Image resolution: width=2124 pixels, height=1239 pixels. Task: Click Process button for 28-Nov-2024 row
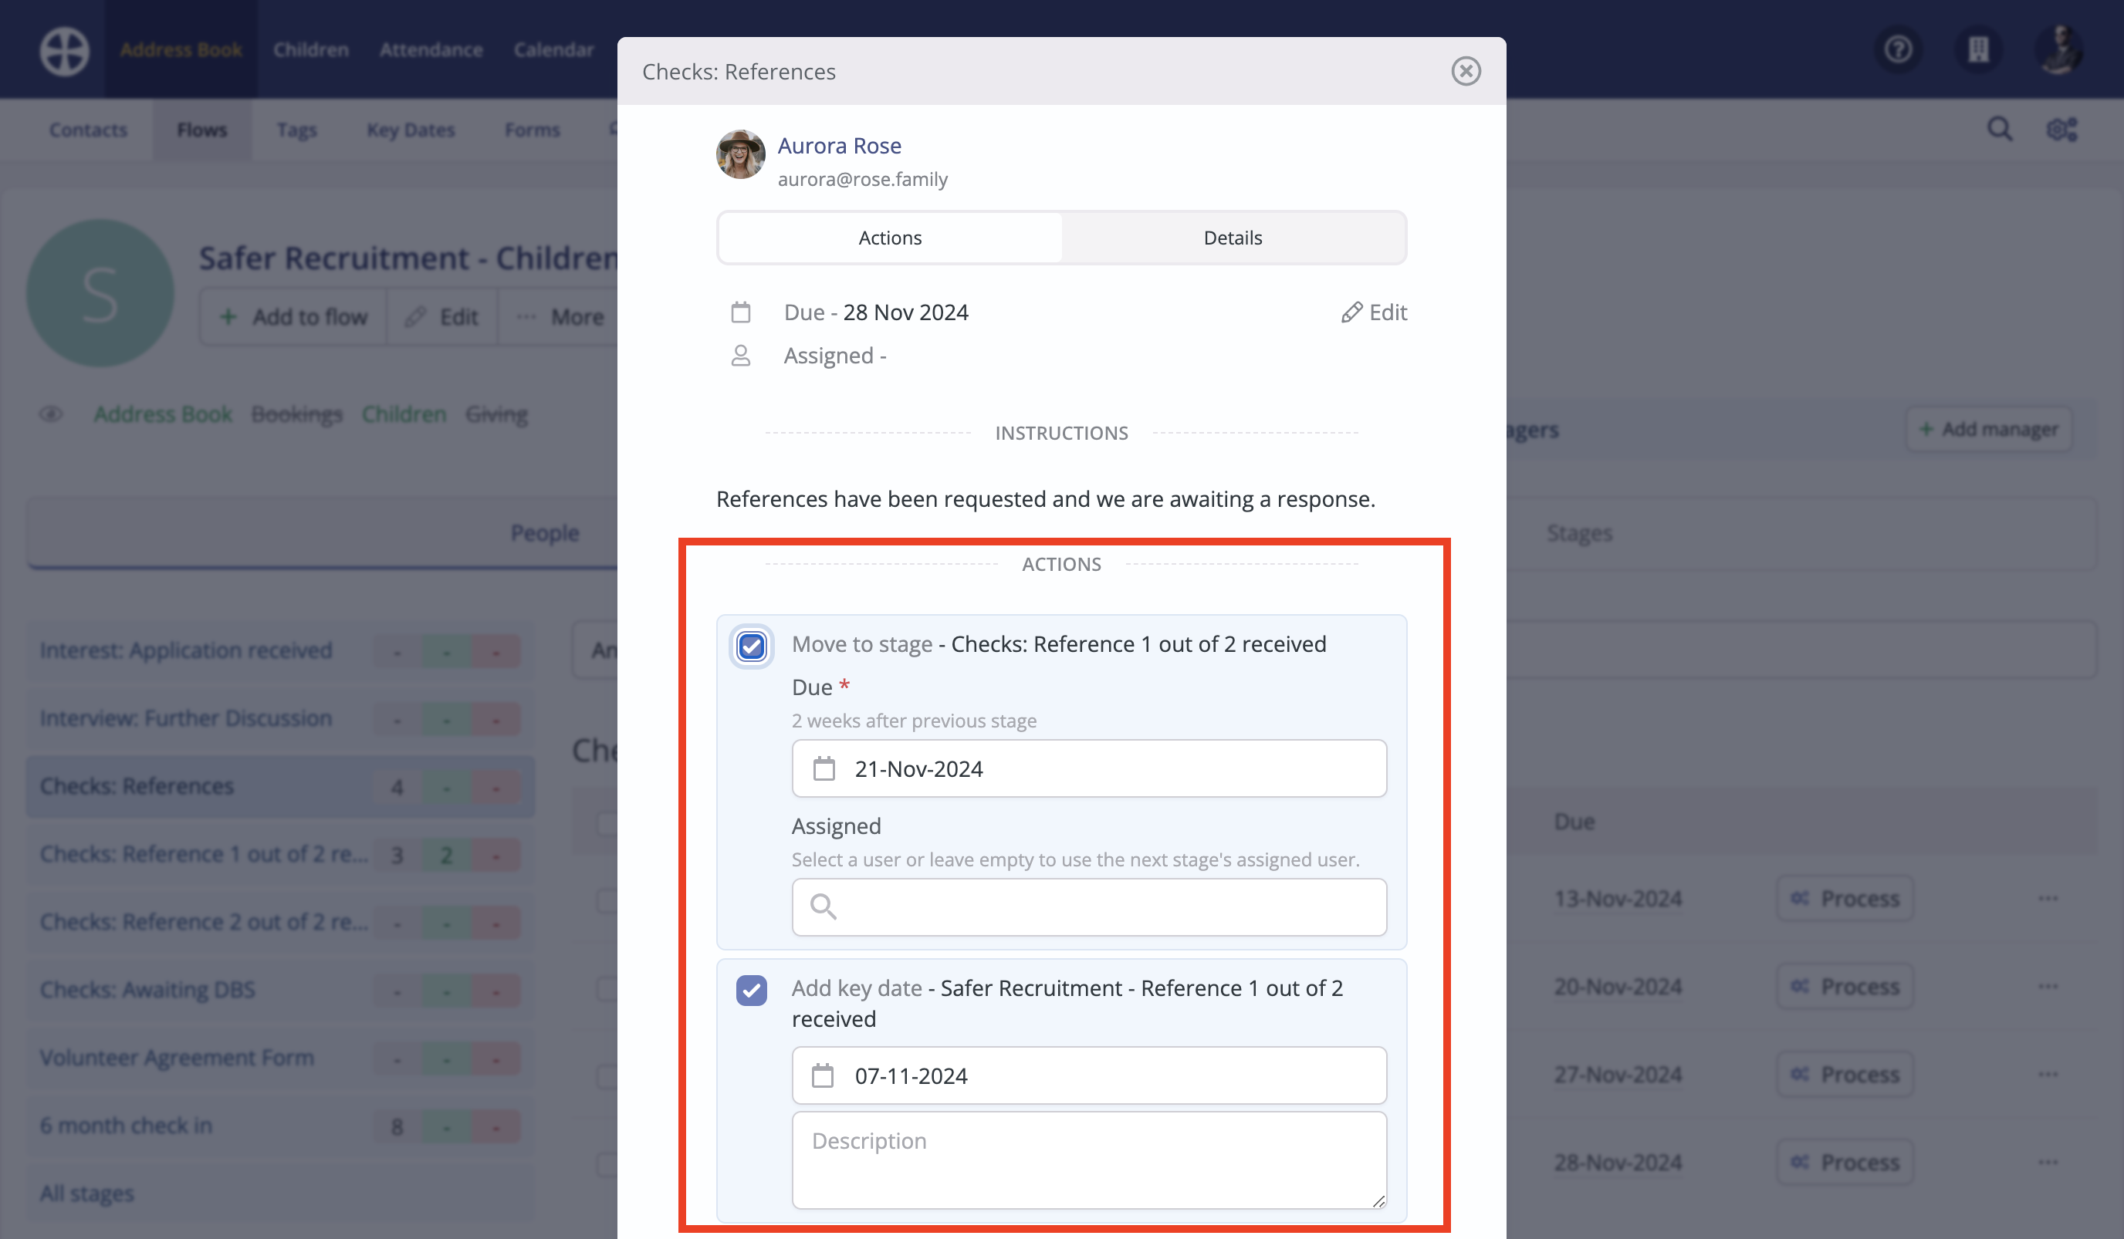(x=1845, y=1163)
